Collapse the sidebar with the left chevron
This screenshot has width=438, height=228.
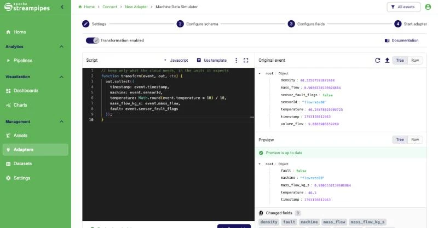tap(62, 7)
